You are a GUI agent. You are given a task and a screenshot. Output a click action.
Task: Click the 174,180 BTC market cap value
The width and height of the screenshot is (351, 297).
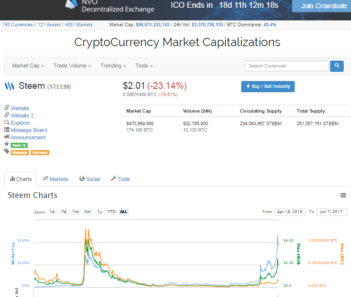(140, 130)
